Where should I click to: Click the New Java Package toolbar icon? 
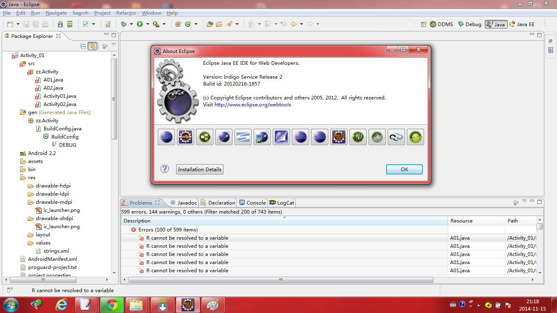[x=178, y=24]
